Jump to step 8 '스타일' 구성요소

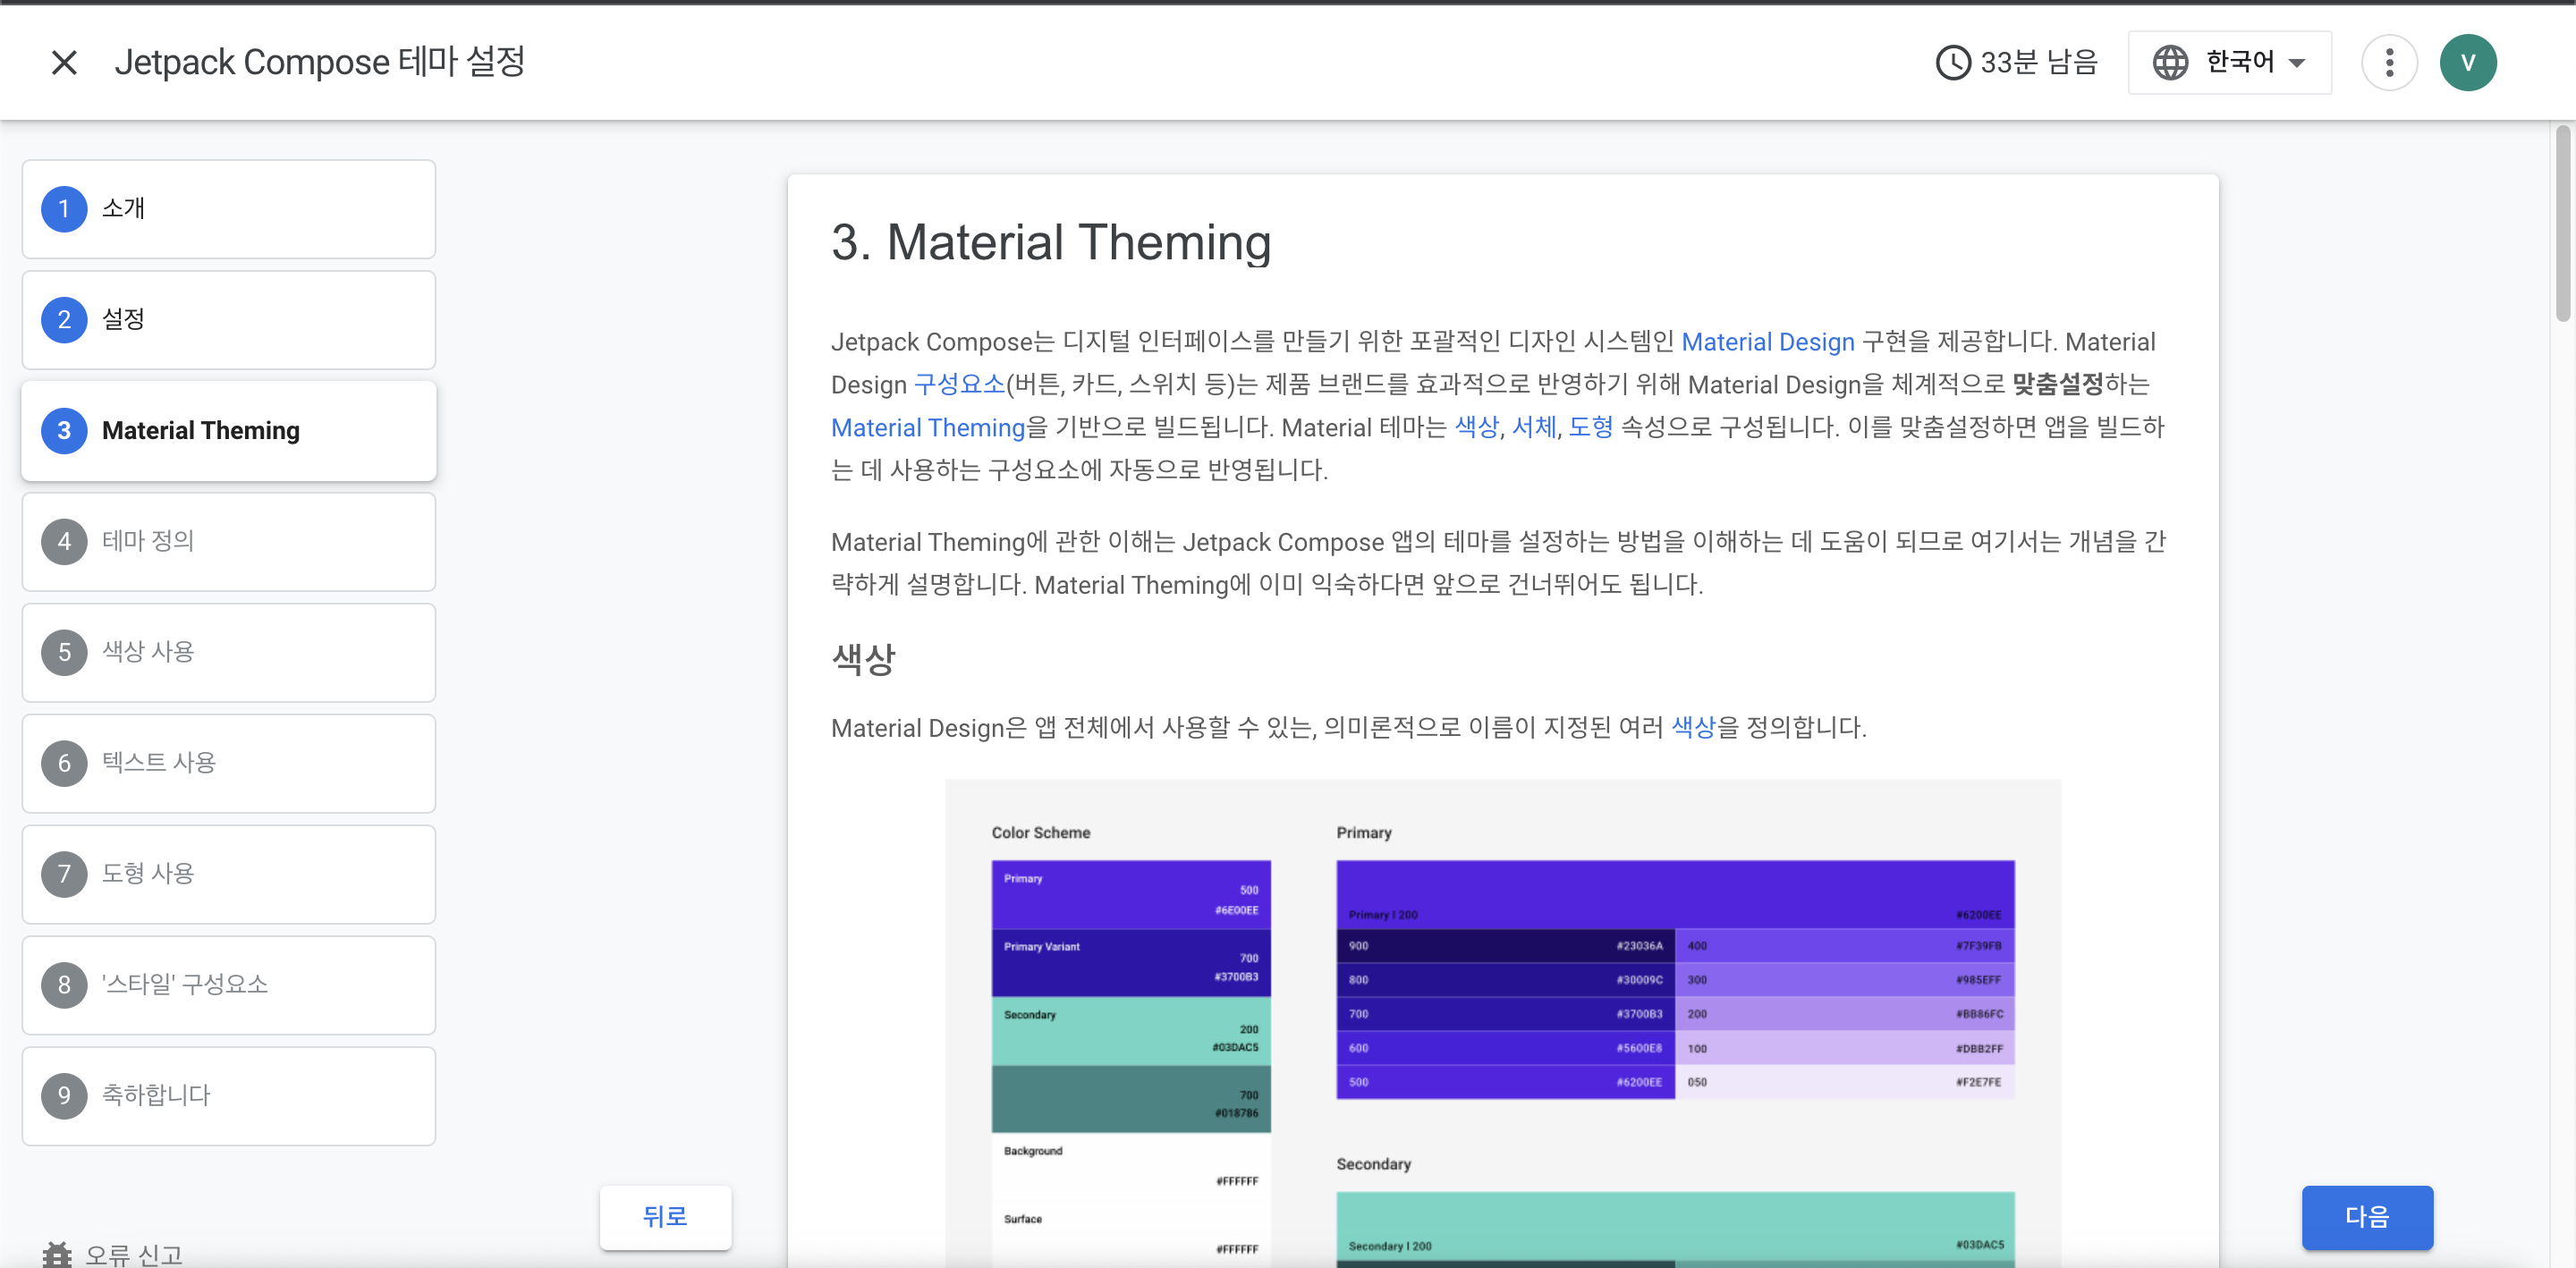tap(229, 986)
